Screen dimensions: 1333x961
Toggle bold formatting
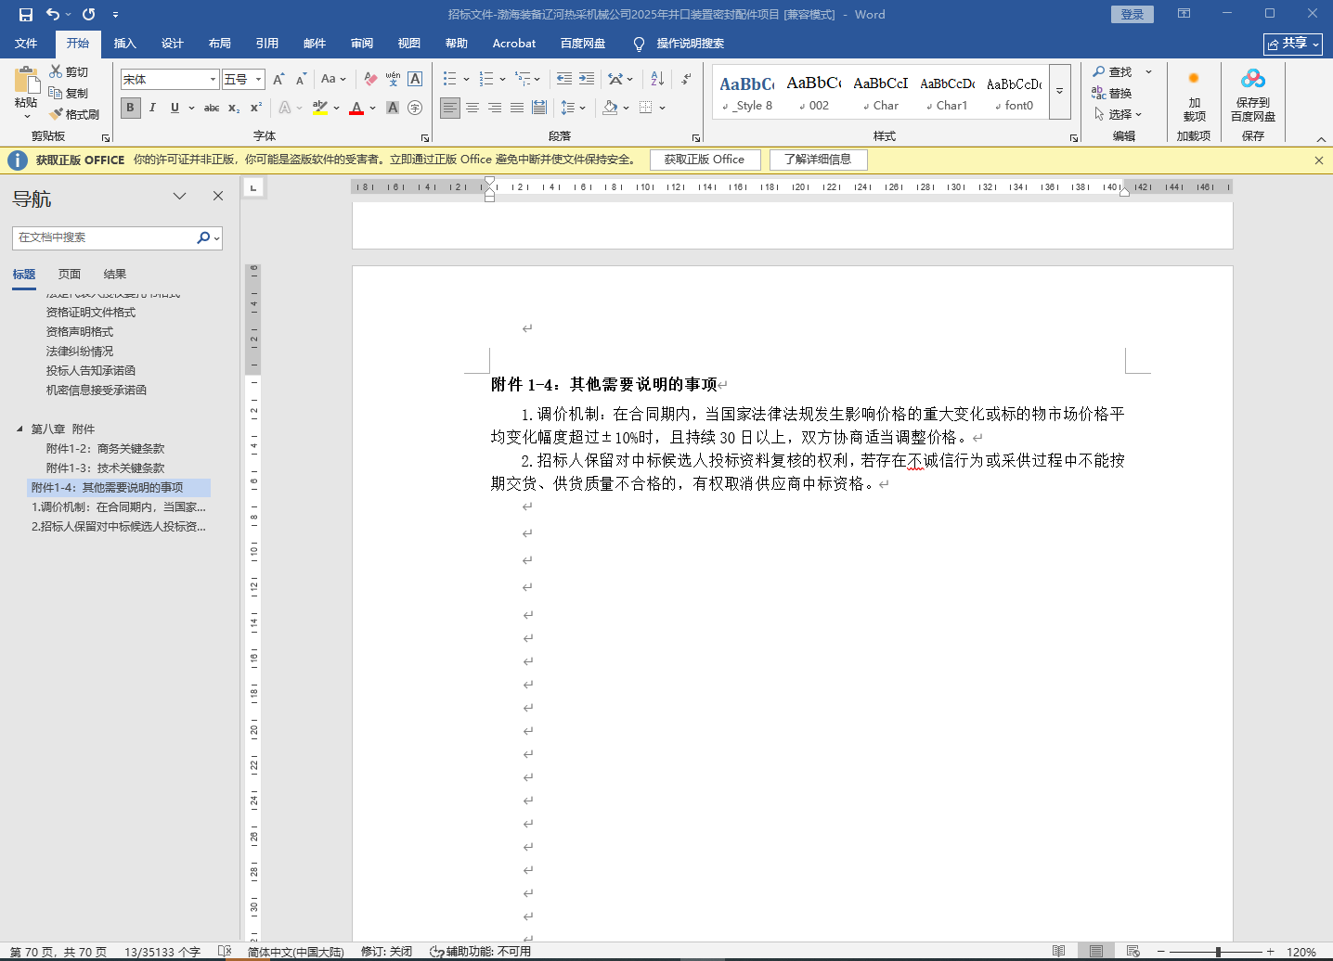pos(130,108)
